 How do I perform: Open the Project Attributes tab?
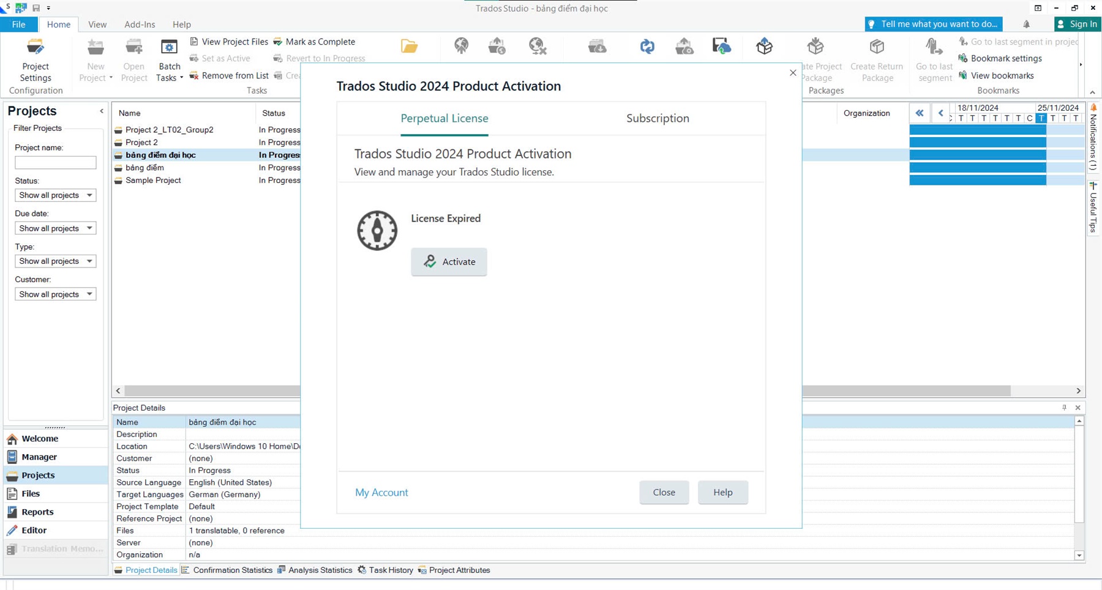click(x=454, y=570)
